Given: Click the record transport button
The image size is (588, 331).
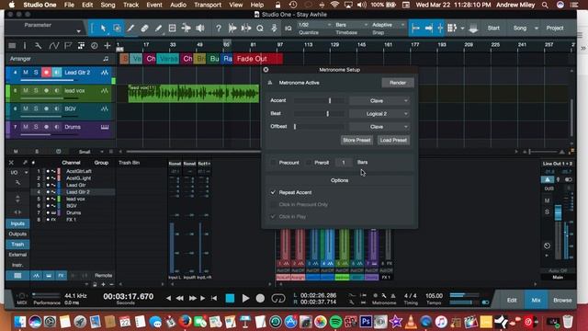Looking at the screenshot, I should pos(260,298).
